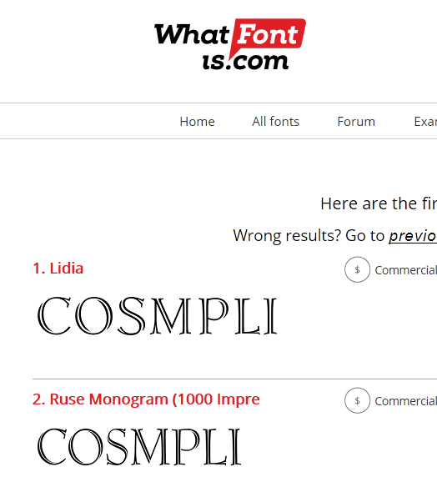This screenshot has height=477, width=437.
Task: Click the WhatFontIs.com logo
Action: 230,44
